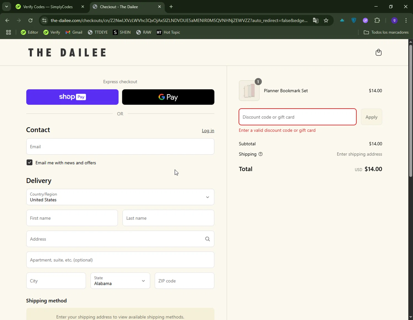Open the shopping bag cart icon

pyautogui.click(x=379, y=52)
